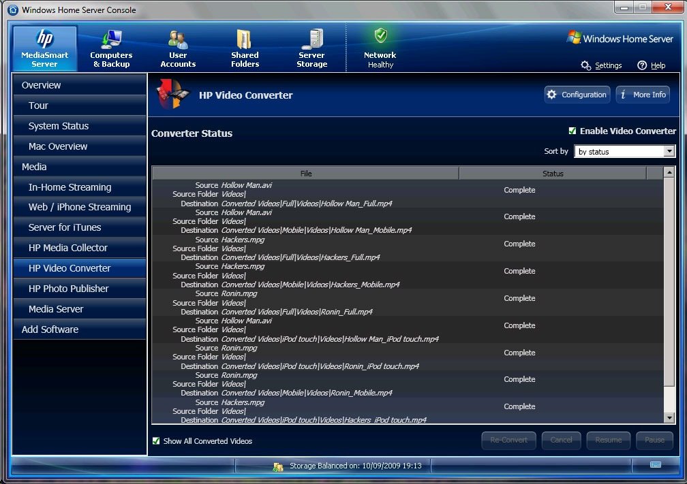This screenshot has width=687, height=484.
Task: Open In-Home Streaming in the sidebar
Action: point(79,187)
